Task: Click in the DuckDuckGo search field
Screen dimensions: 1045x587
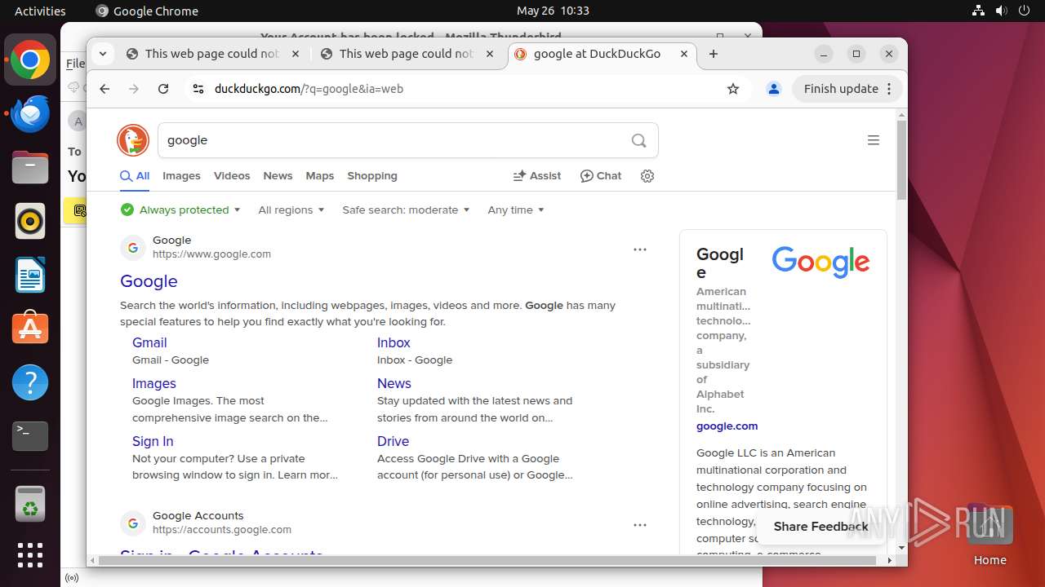Action: point(392,140)
